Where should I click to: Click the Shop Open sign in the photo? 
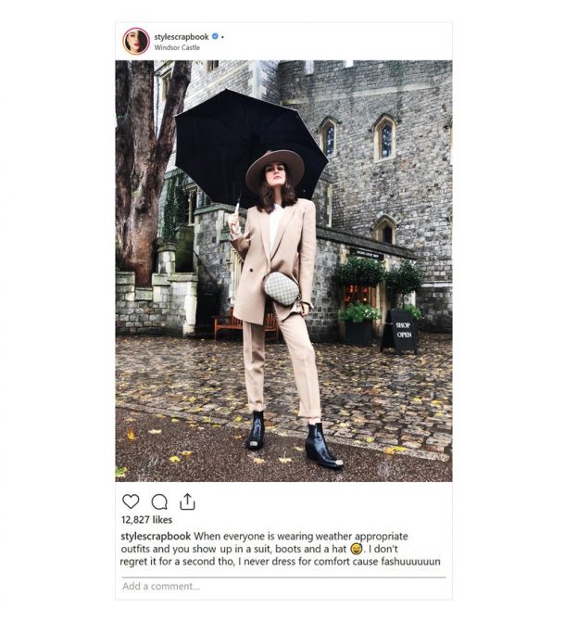(400, 331)
